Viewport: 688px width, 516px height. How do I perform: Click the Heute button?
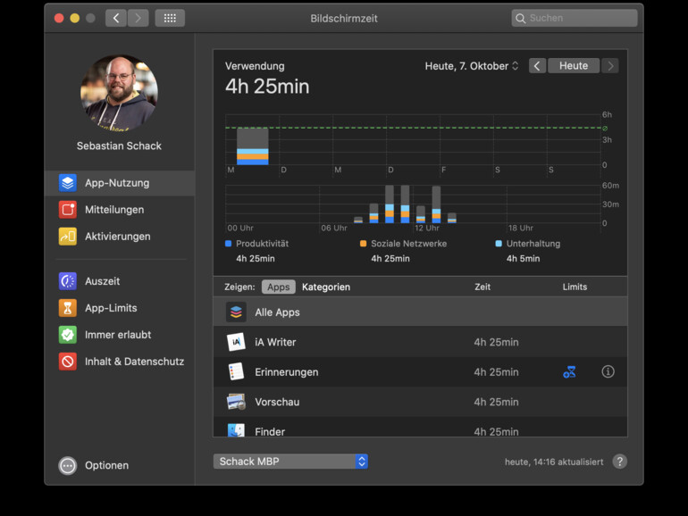[x=573, y=66]
